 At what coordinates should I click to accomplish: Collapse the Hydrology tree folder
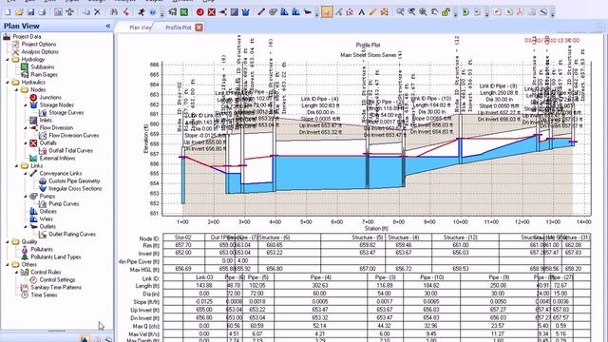8,59
